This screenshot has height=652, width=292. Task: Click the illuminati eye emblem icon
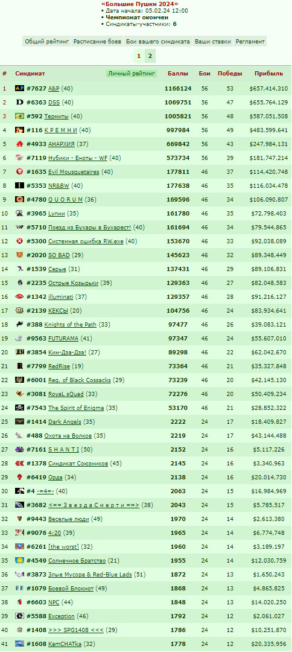pyautogui.click(x=19, y=296)
